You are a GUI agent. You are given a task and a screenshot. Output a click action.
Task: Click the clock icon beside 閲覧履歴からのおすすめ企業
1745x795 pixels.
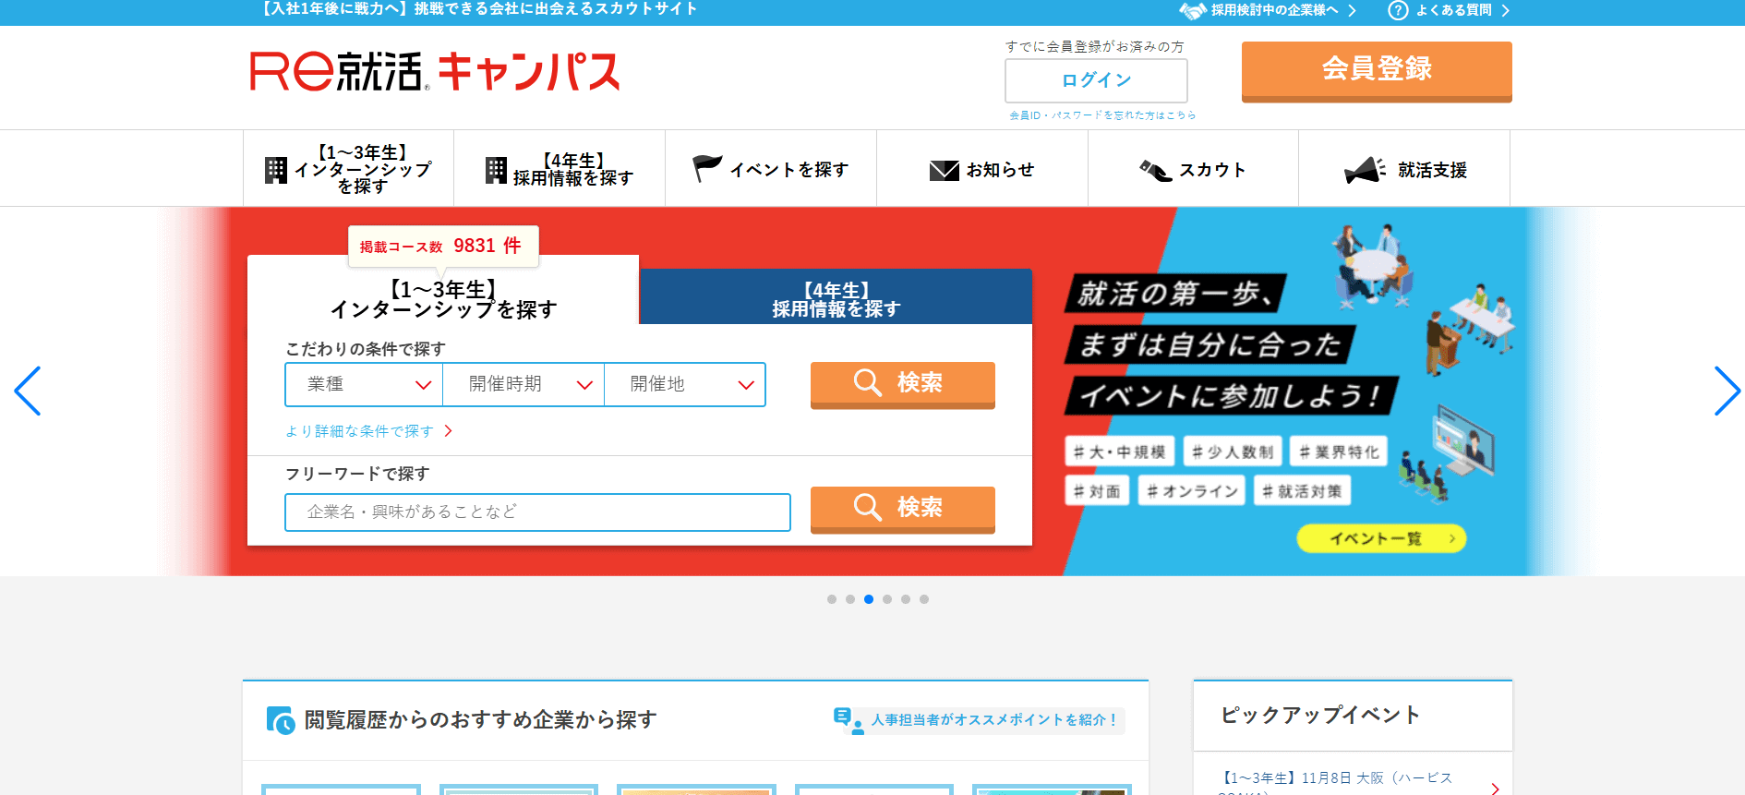tap(281, 720)
